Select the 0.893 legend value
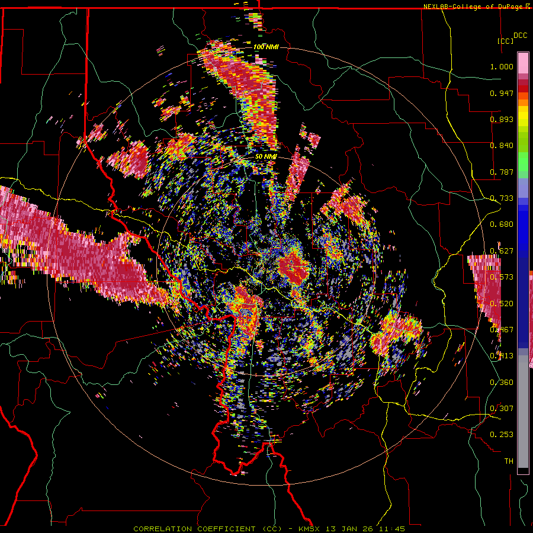 click(502, 119)
